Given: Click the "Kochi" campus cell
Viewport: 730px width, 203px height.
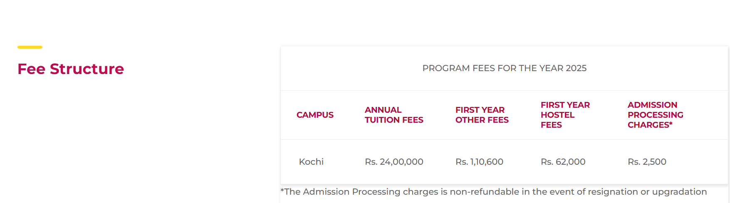Looking at the screenshot, I should 311,162.
